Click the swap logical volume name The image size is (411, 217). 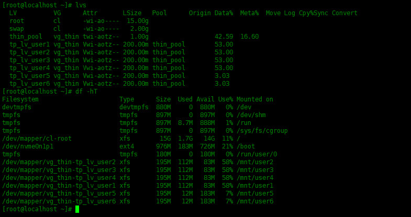pos(17,29)
